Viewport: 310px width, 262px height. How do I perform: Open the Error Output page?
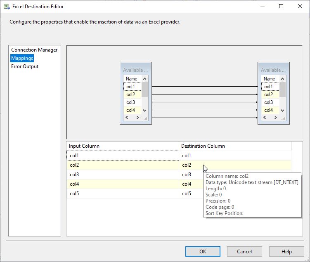coord(25,66)
